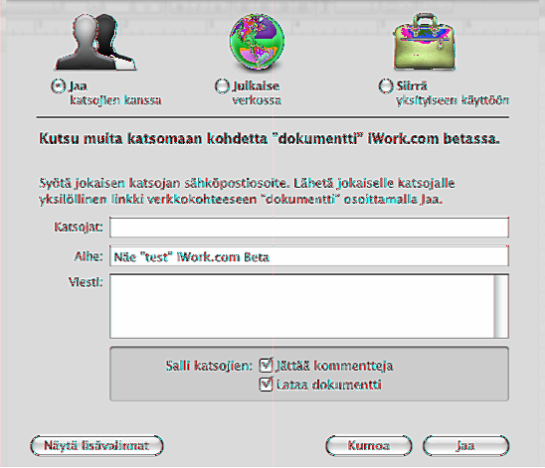The image size is (545, 468).
Task: Toggle the Jättää kommentteja checkbox
Action: pyautogui.click(x=266, y=365)
